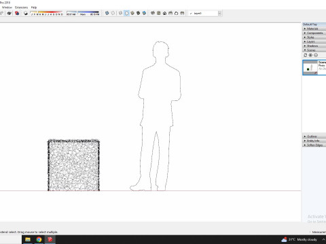Open Google Chrome from the taskbar
Viewport: 326px width, 244px height.
click(x=39, y=239)
